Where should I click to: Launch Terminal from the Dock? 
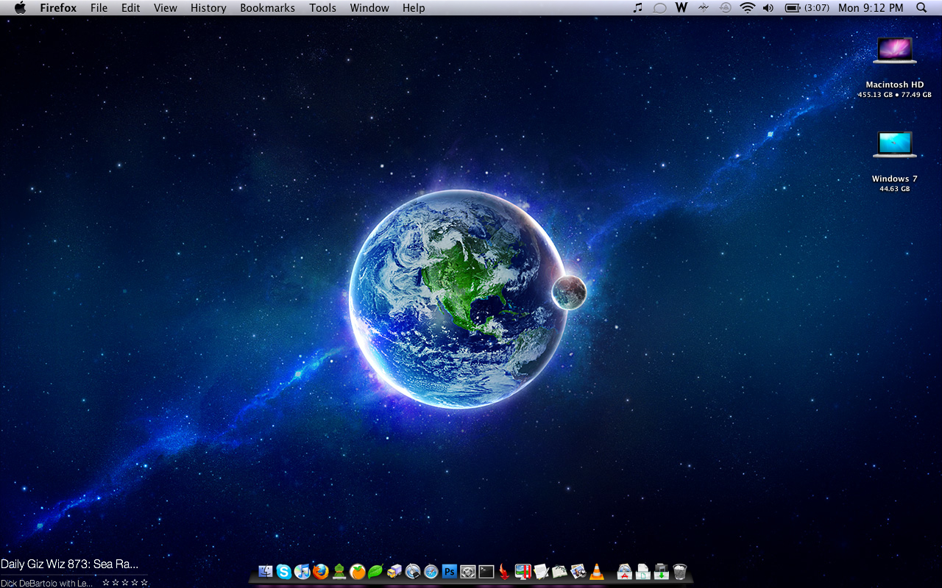tap(486, 571)
